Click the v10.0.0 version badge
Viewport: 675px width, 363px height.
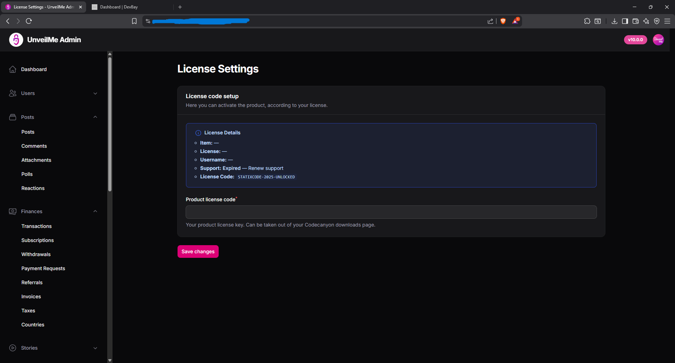point(635,40)
